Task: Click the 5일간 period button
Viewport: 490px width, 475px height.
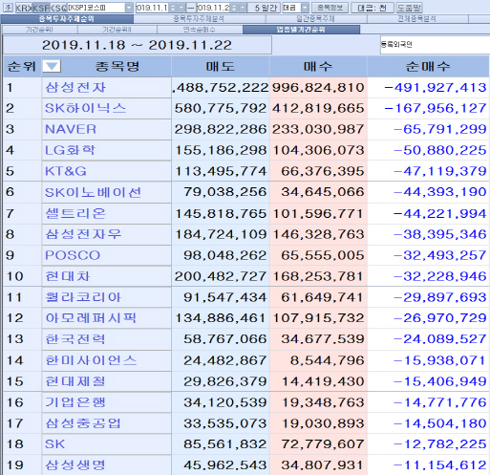Action: click(265, 8)
